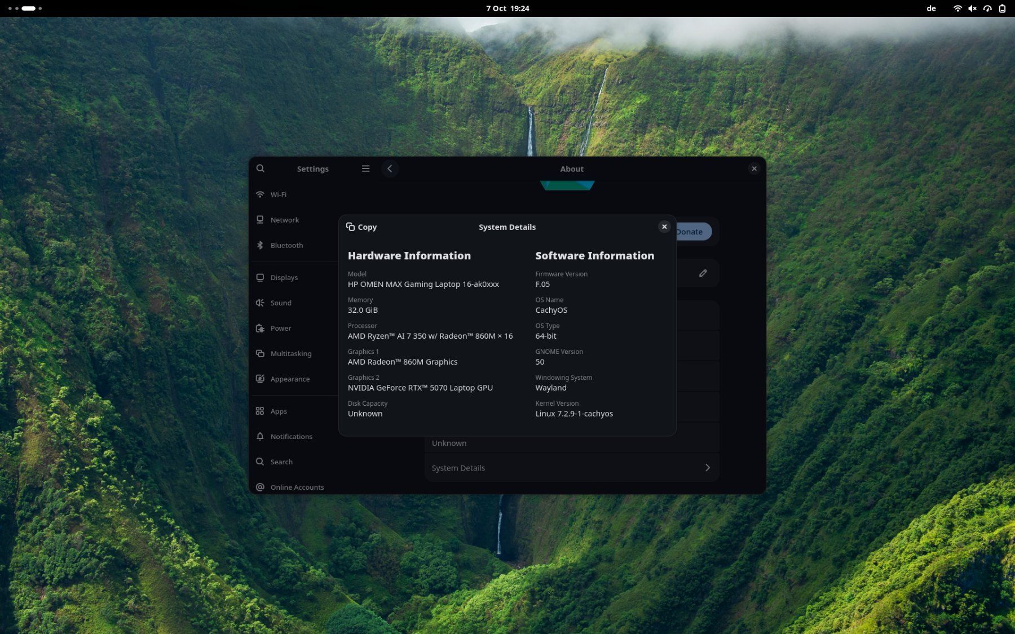Select Notifications in the sidebar
This screenshot has width=1015, height=634.
coord(293,436)
